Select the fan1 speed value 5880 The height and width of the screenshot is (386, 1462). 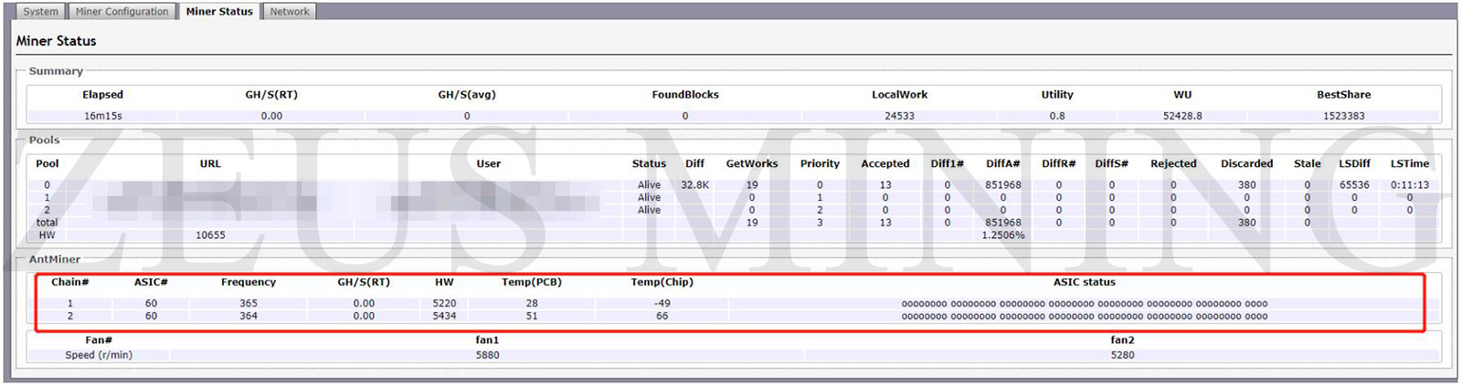tap(487, 355)
